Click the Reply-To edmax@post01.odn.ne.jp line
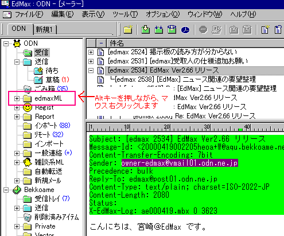 pyautogui.click(x=153, y=179)
